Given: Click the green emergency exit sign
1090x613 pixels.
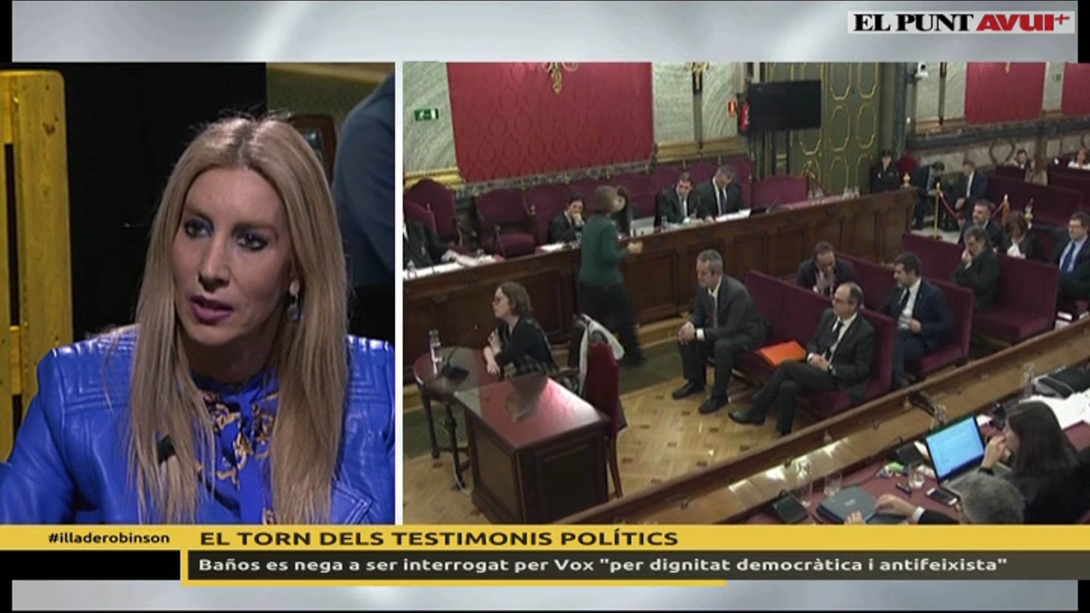Looking at the screenshot, I should click(x=426, y=115).
